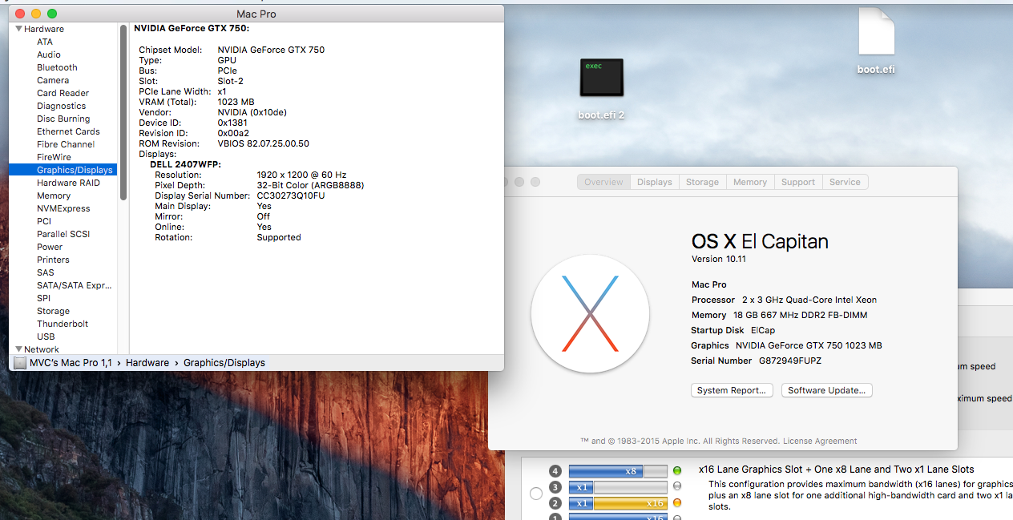Click the NVIDIA GeForce GTX 750 heading

(x=192, y=28)
